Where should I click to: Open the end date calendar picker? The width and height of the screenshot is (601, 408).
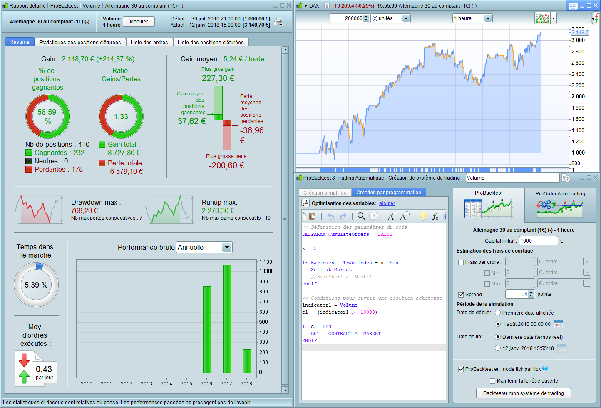click(x=562, y=348)
